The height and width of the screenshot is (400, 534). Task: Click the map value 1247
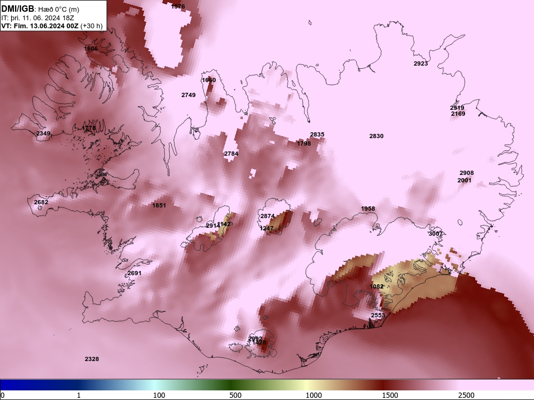tap(266, 228)
